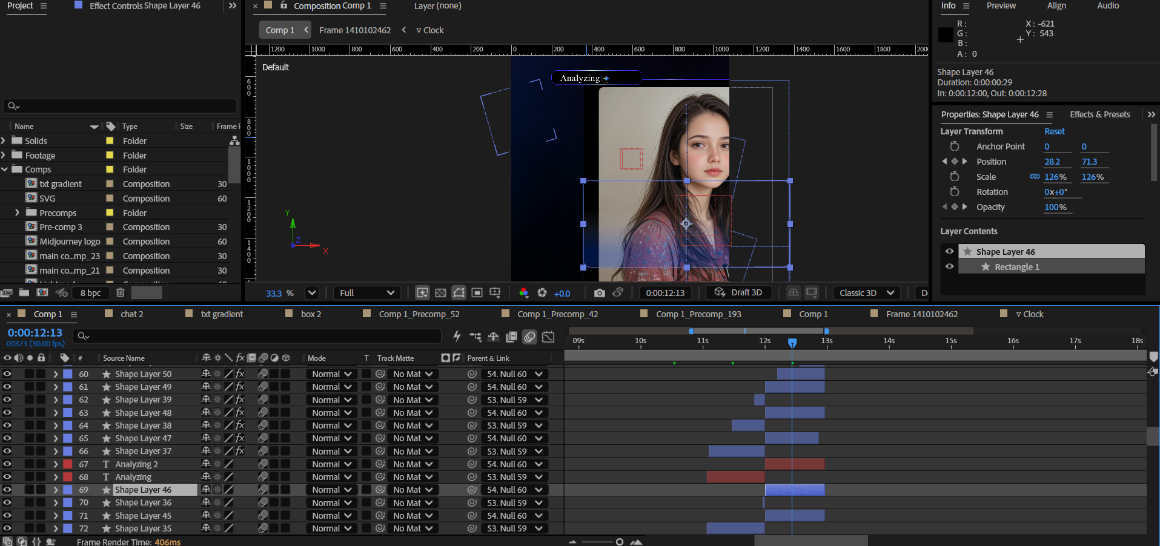Hide Shape Layer 46 in the timeline

coord(7,490)
